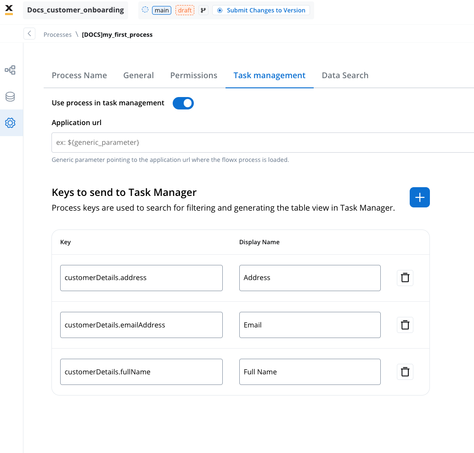Switch to the Permissions tab
474x453 pixels.
click(194, 75)
